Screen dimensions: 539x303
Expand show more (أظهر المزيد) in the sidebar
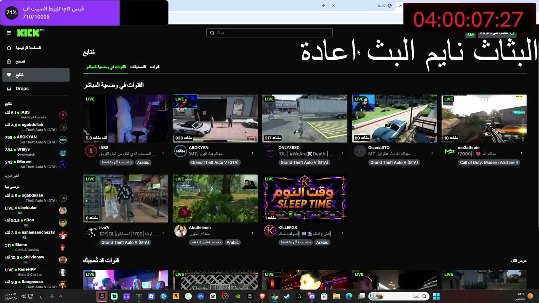point(12,176)
